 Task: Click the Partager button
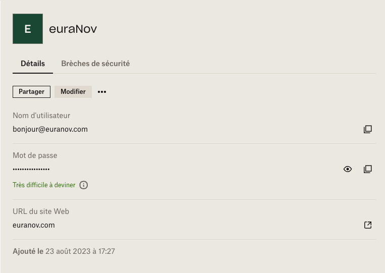point(31,92)
